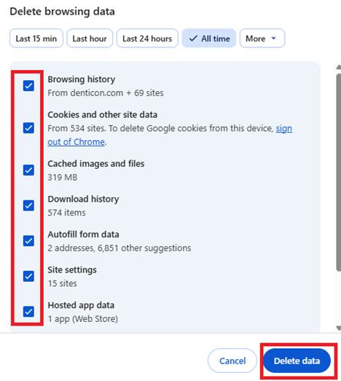This screenshot has width=341, height=381.
Task: Toggle Cookies and other site data checkbox
Action: pyautogui.click(x=28, y=128)
